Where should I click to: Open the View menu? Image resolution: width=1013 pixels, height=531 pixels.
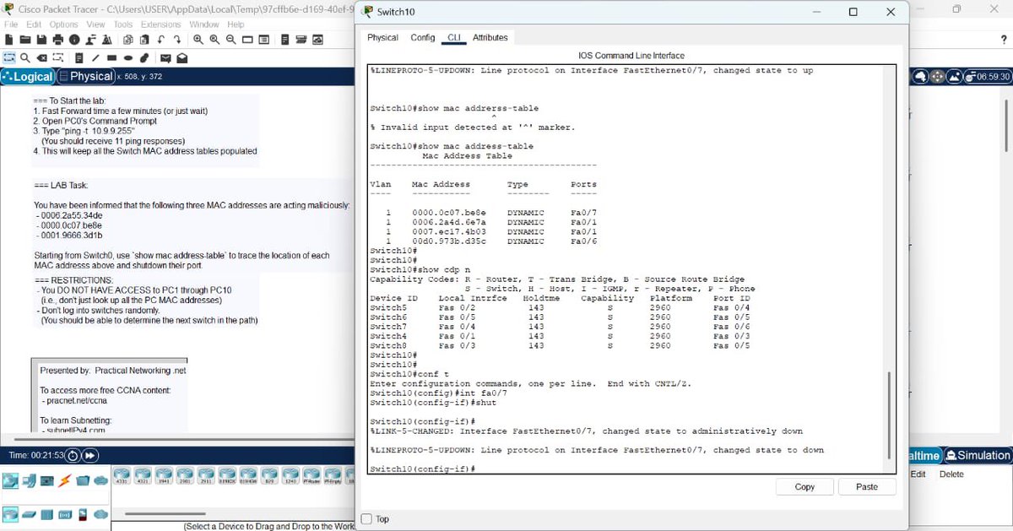pyautogui.click(x=95, y=24)
